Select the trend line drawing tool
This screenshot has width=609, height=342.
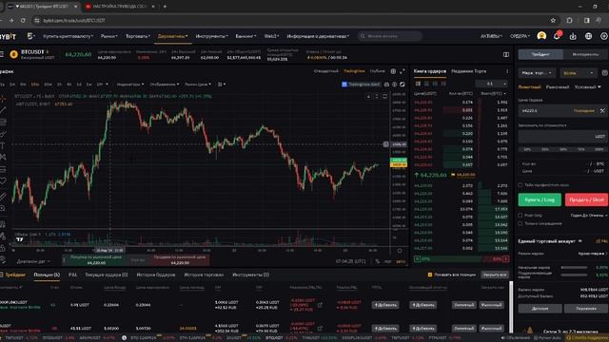pyautogui.click(x=3, y=110)
